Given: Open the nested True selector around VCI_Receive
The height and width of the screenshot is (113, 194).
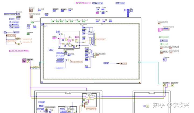Looking at the screenshot, I should click(67, 107).
